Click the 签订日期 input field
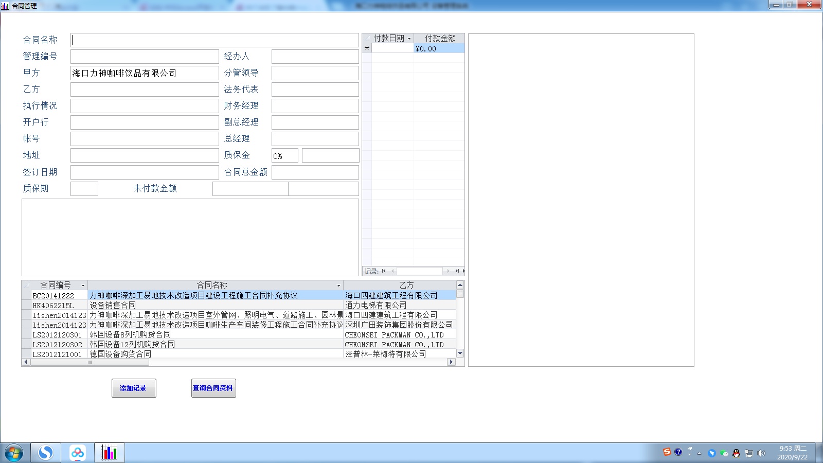Image resolution: width=823 pixels, height=463 pixels. pos(145,172)
